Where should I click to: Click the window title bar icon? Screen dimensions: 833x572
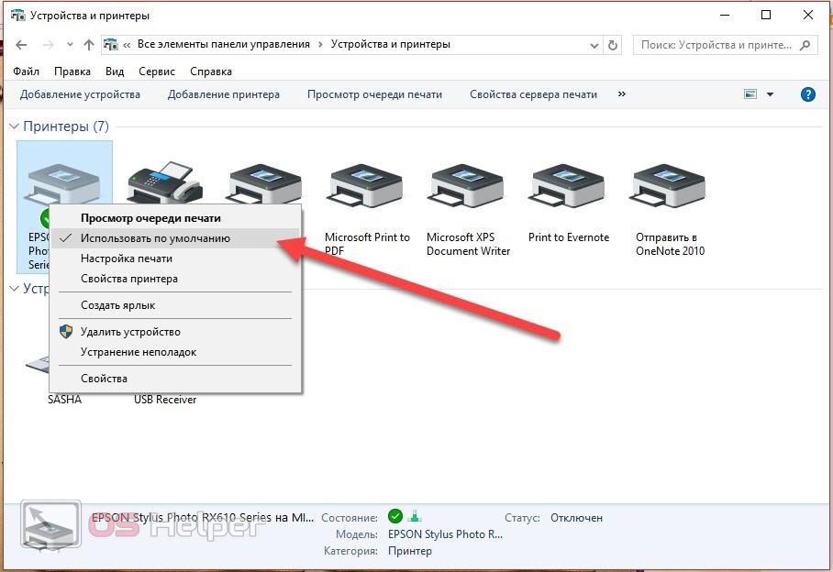coord(18,16)
